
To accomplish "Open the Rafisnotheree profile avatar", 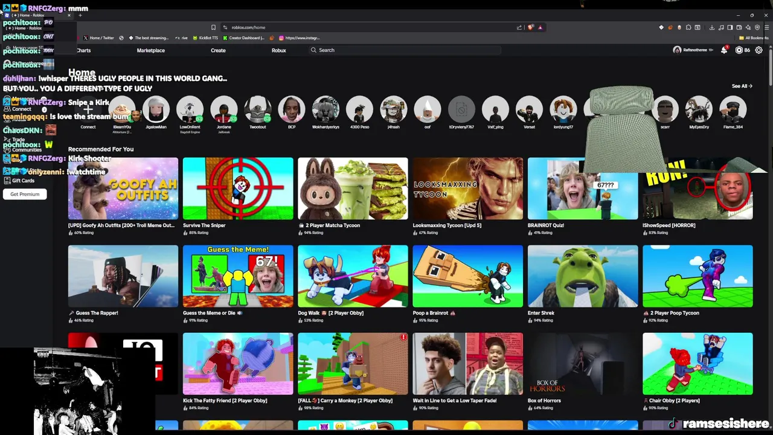I will (x=677, y=50).
